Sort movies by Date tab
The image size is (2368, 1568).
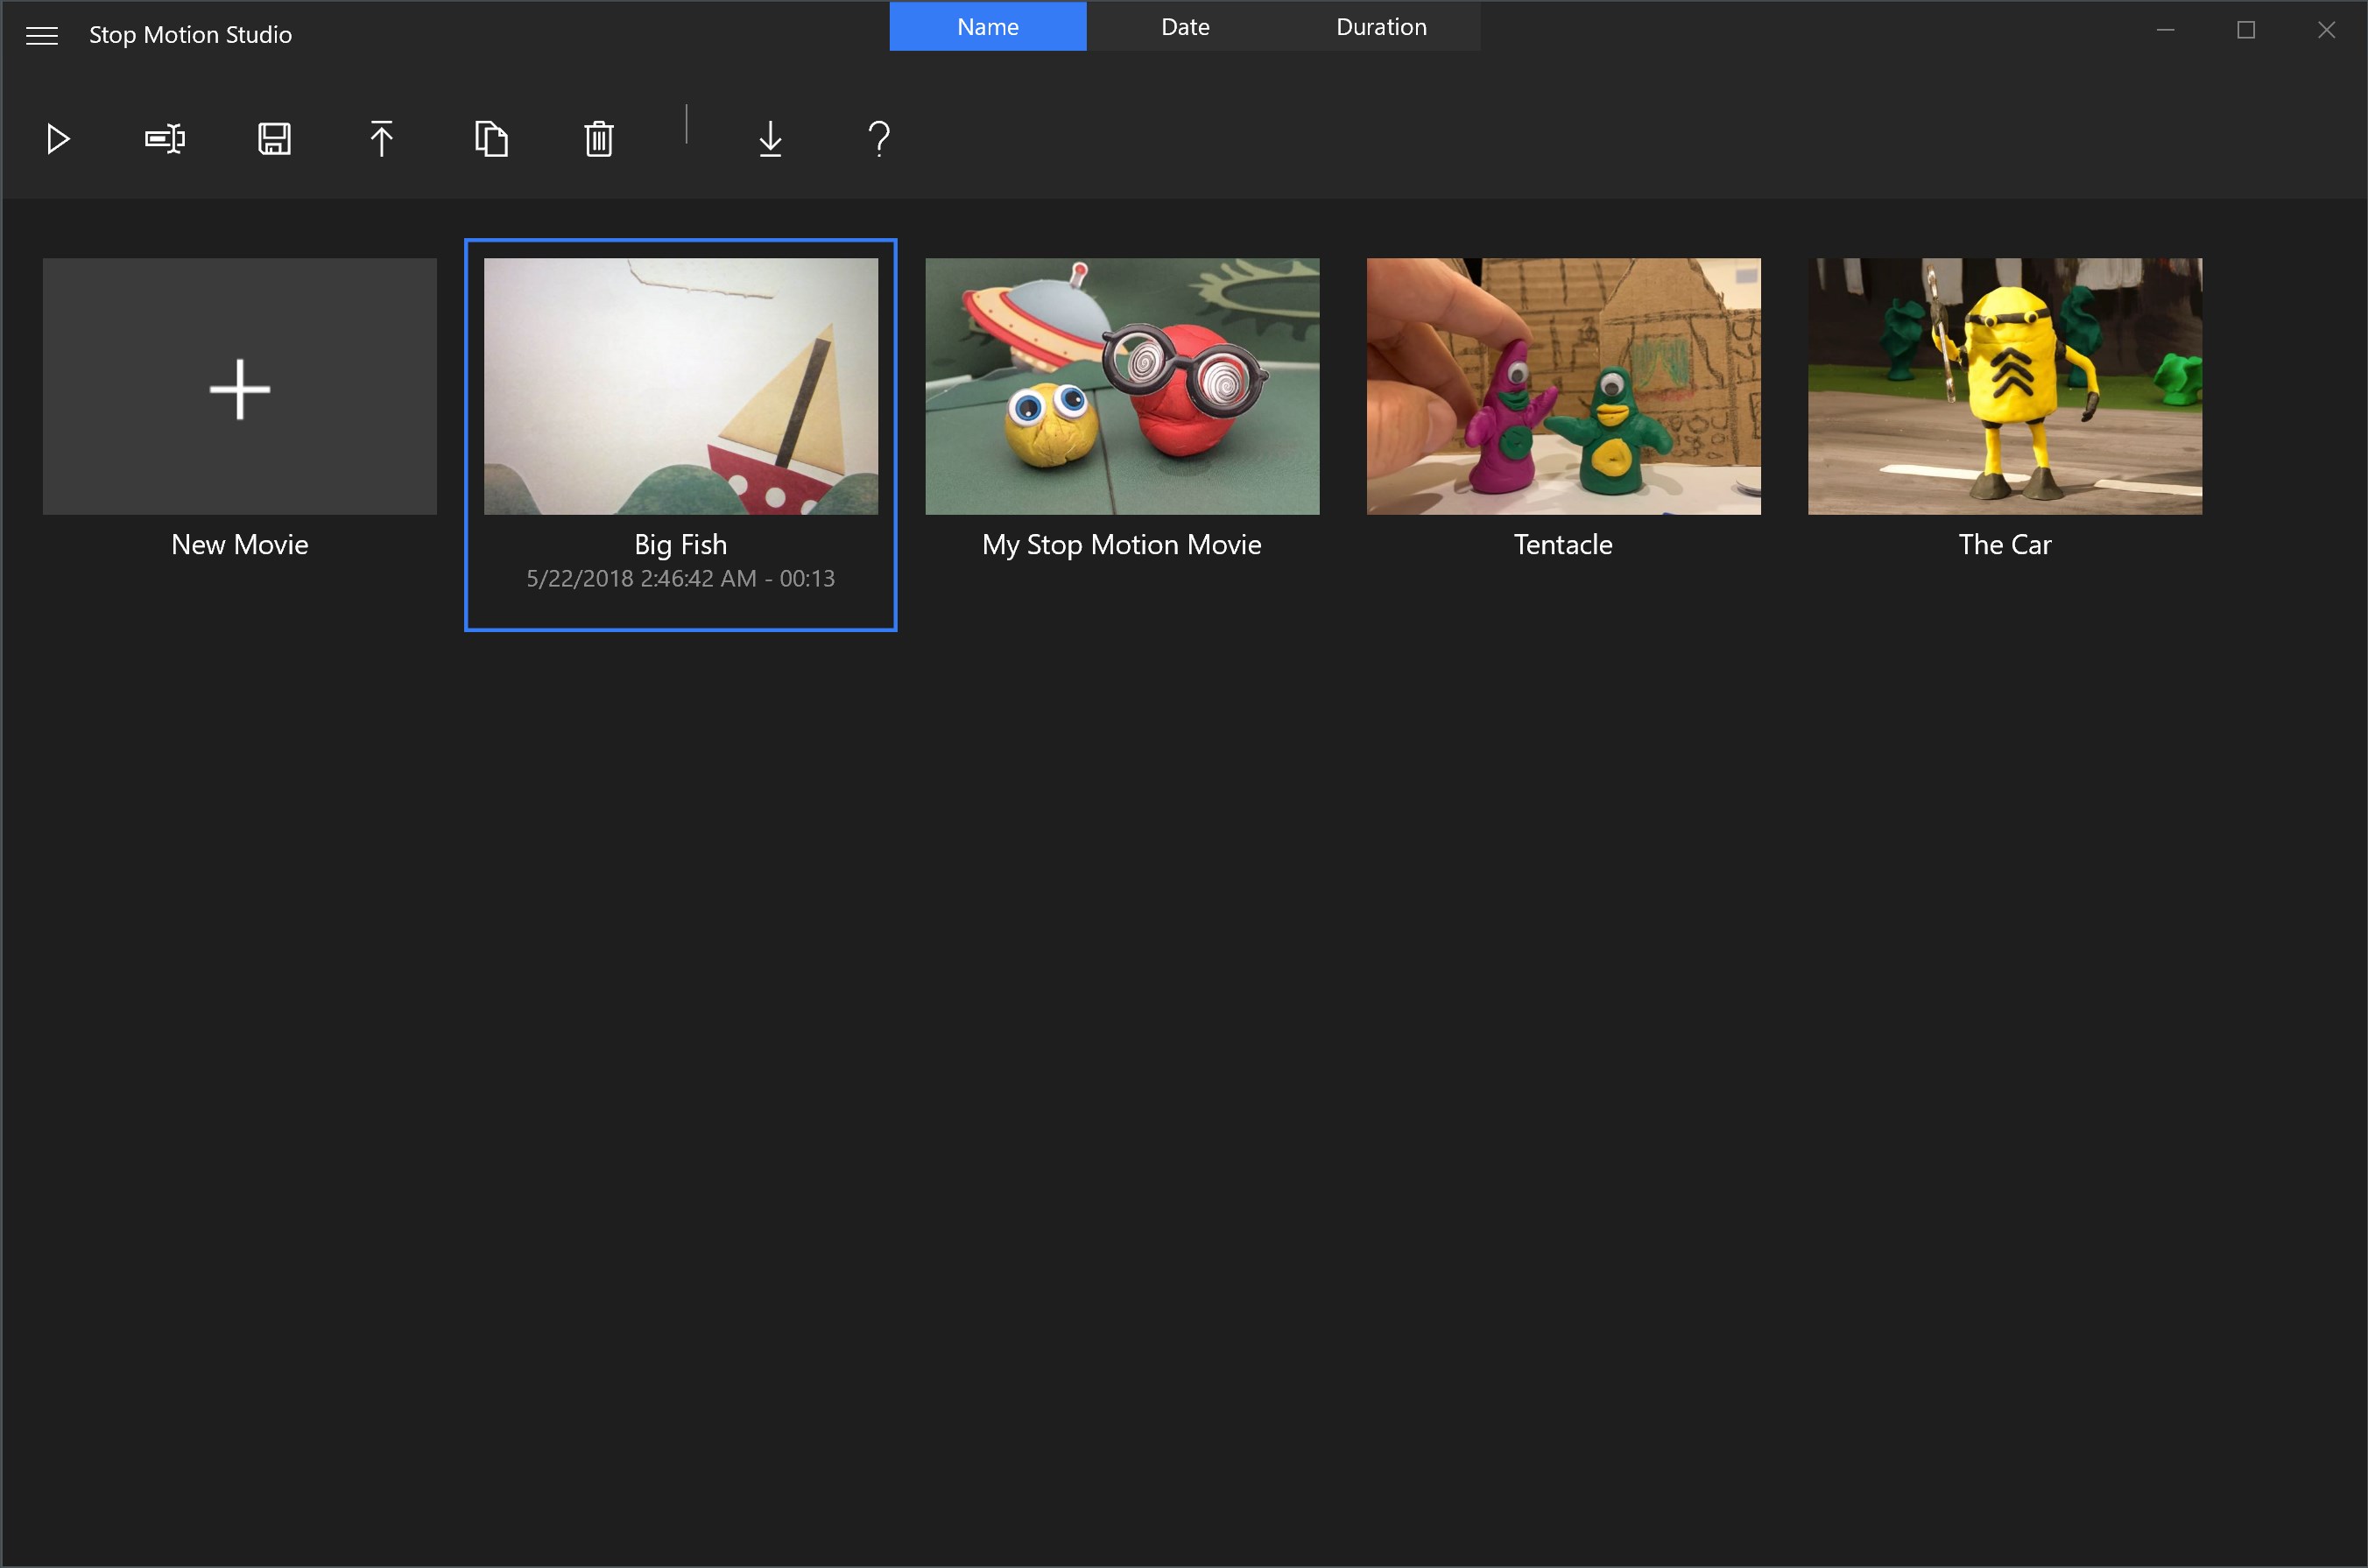coord(1185,27)
